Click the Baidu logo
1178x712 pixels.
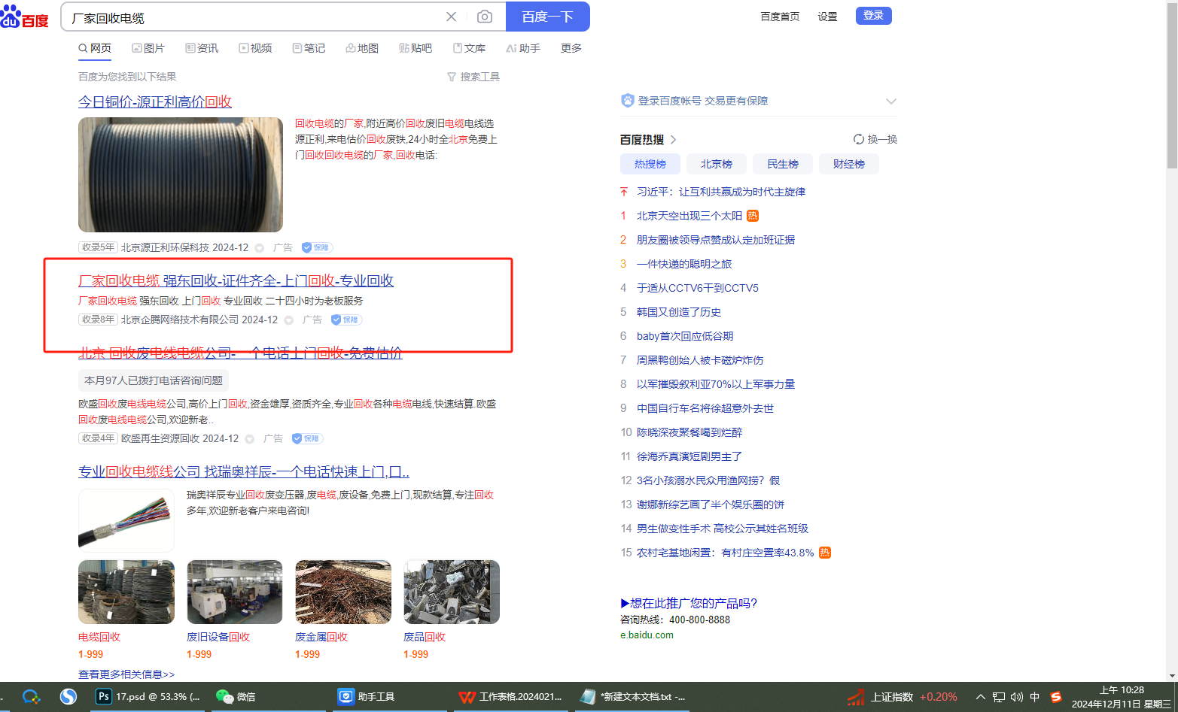(x=25, y=17)
